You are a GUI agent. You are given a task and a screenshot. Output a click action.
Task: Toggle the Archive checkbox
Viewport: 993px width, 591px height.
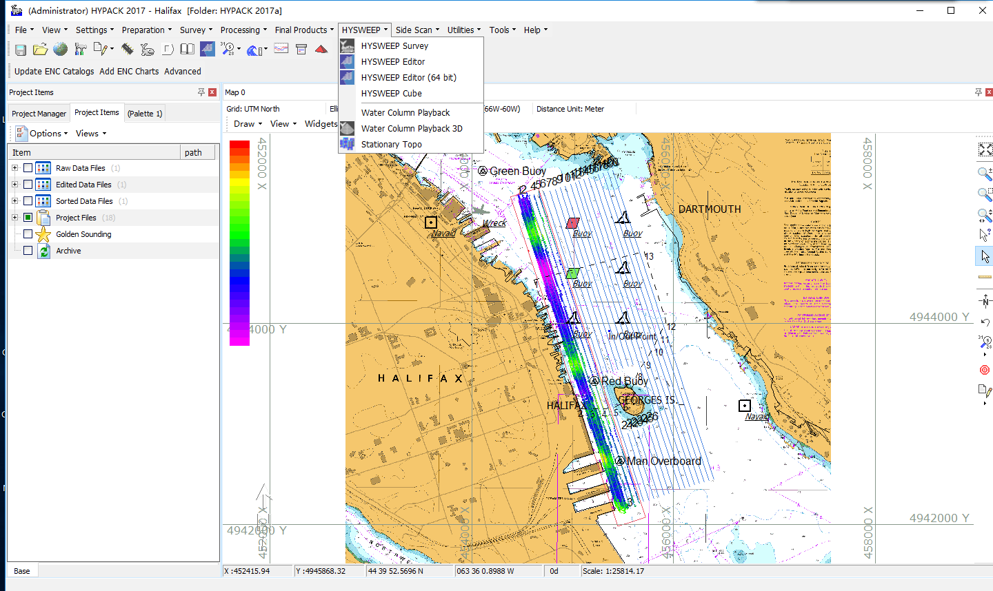tap(28, 251)
